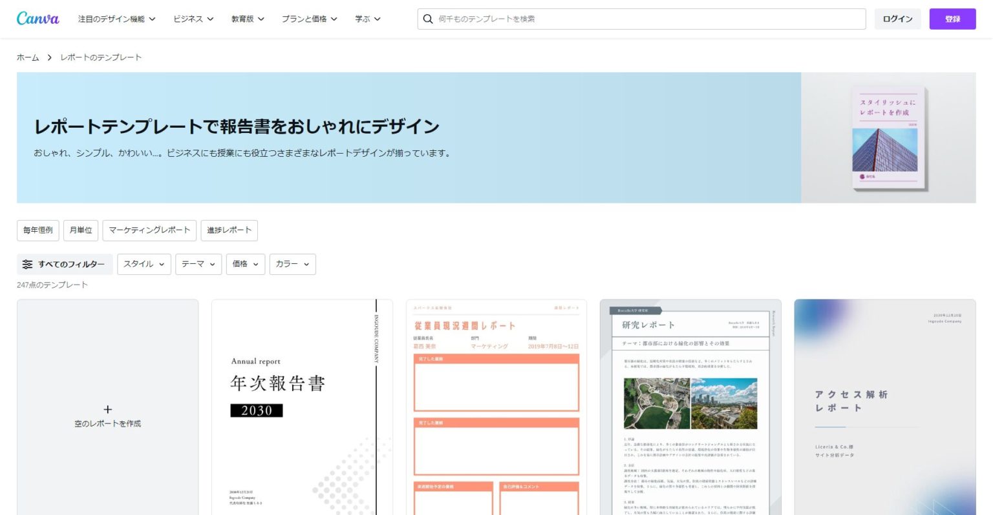The height and width of the screenshot is (515, 993).
Task: Click the 登録 sign-up button
Action: coord(952,19)
